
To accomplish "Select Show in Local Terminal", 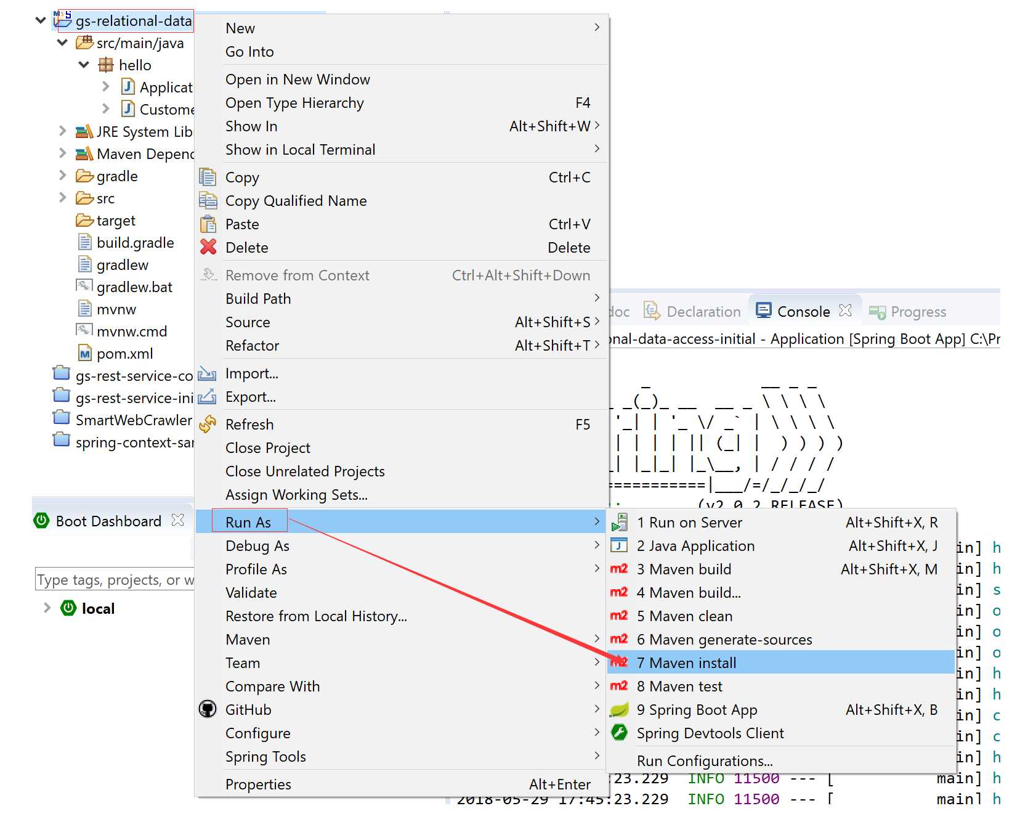I will coord(402,150).
